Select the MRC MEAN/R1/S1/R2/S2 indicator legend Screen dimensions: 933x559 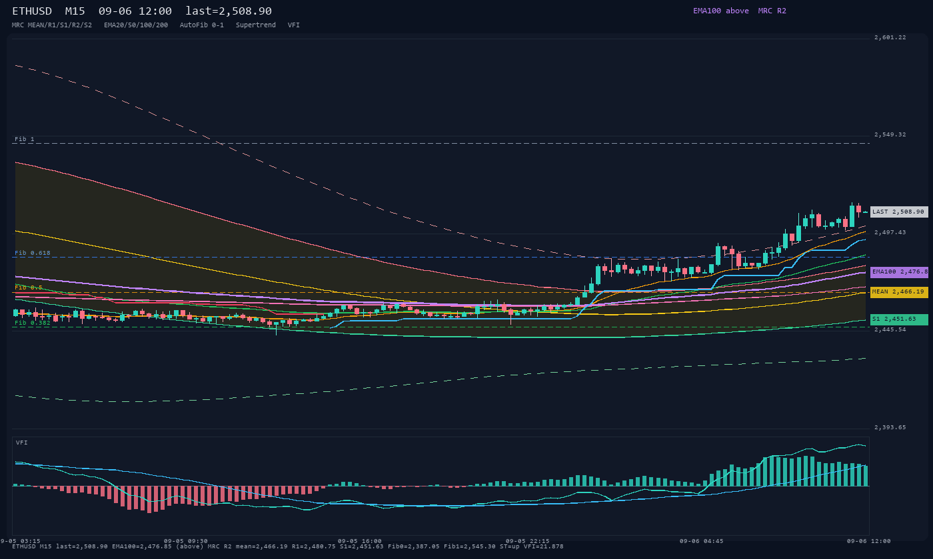52,25
